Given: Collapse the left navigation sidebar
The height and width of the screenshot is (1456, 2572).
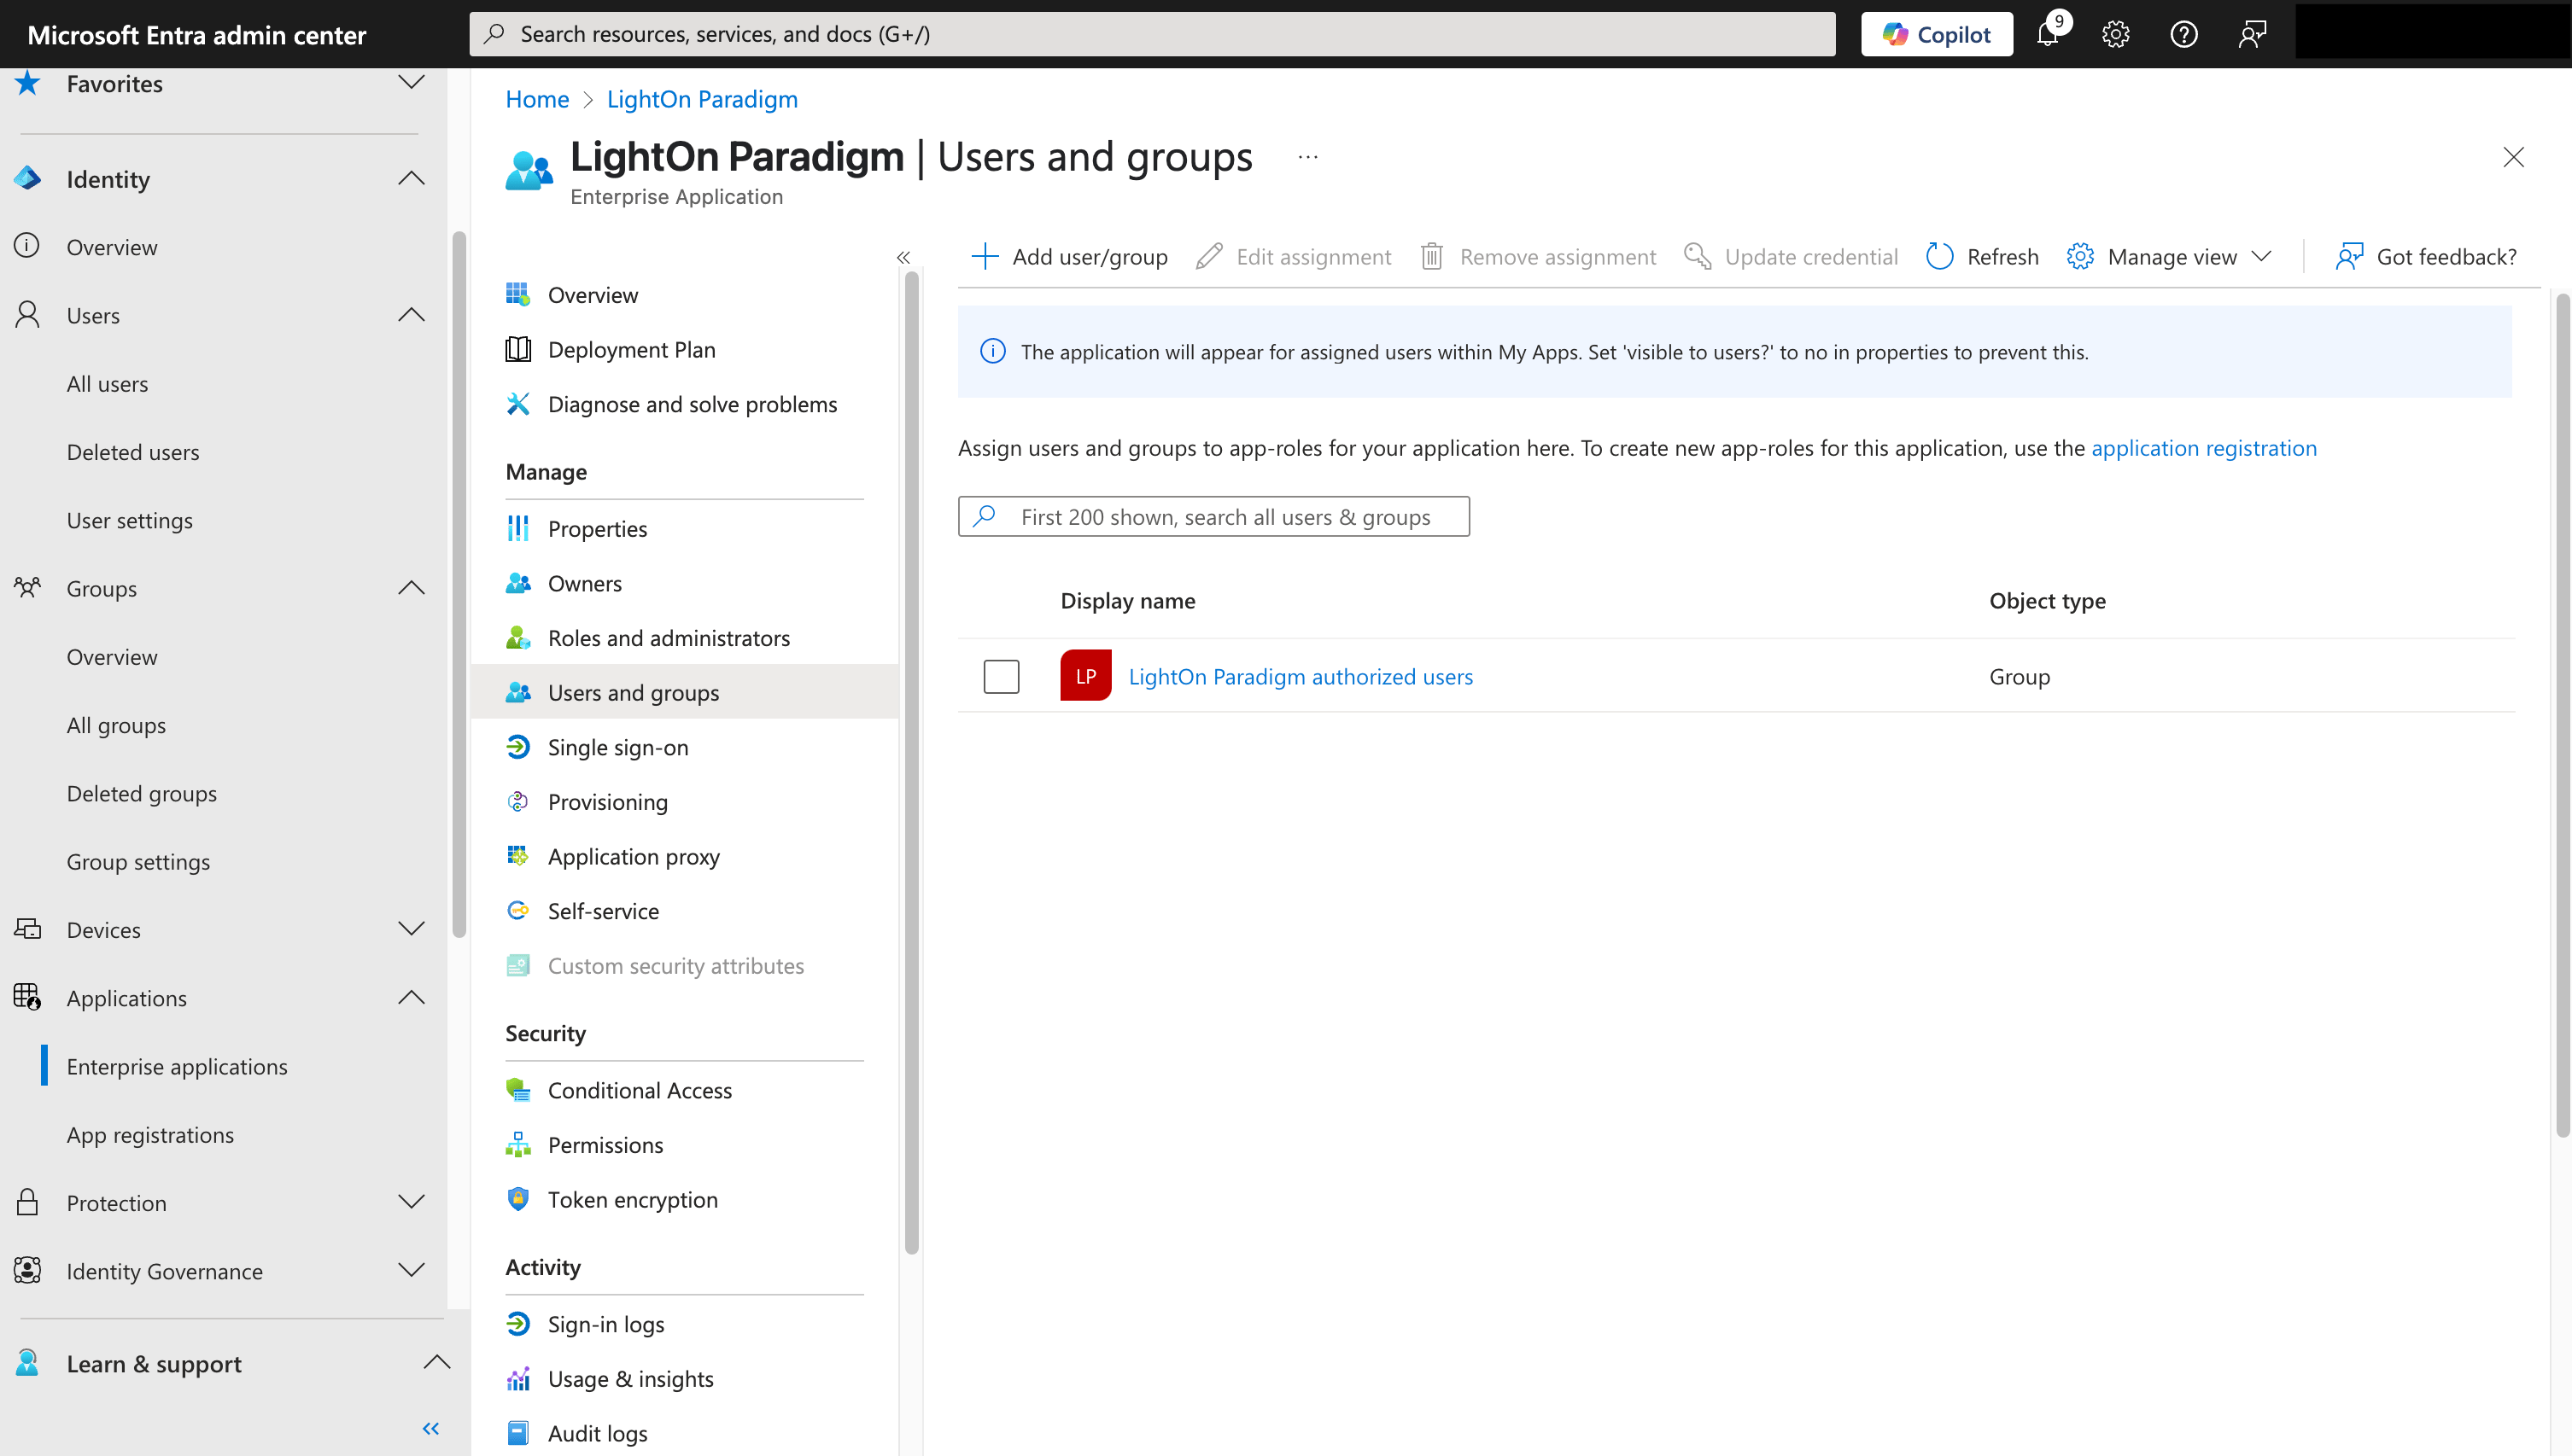Looking at the screenshot, I should 430,1428.
